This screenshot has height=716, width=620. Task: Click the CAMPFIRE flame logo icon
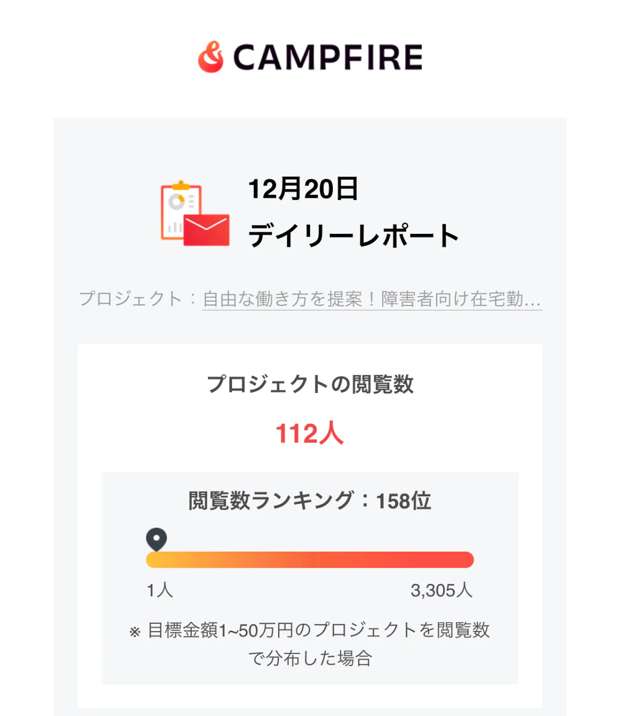211,57
